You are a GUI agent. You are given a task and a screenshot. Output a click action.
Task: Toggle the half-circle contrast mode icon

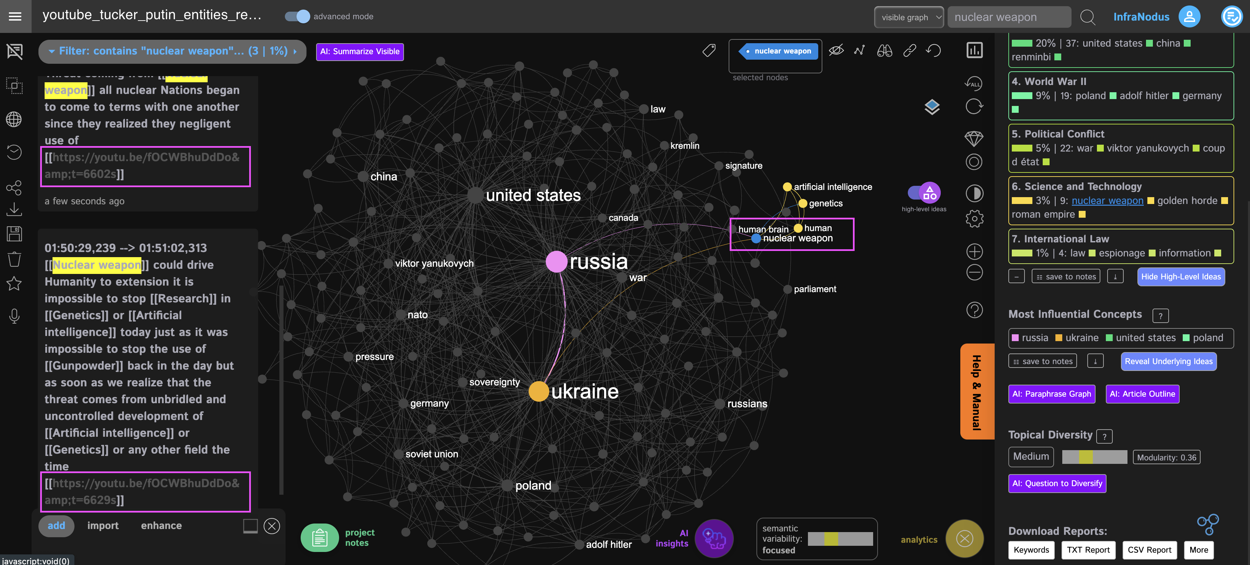tap(974, 193)
